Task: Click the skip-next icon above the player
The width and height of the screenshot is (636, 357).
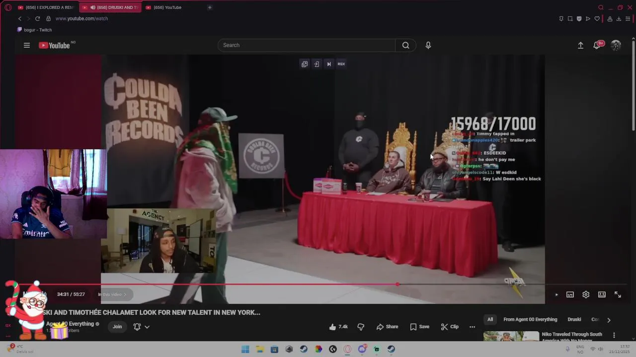Action: [x=328, y=64]
